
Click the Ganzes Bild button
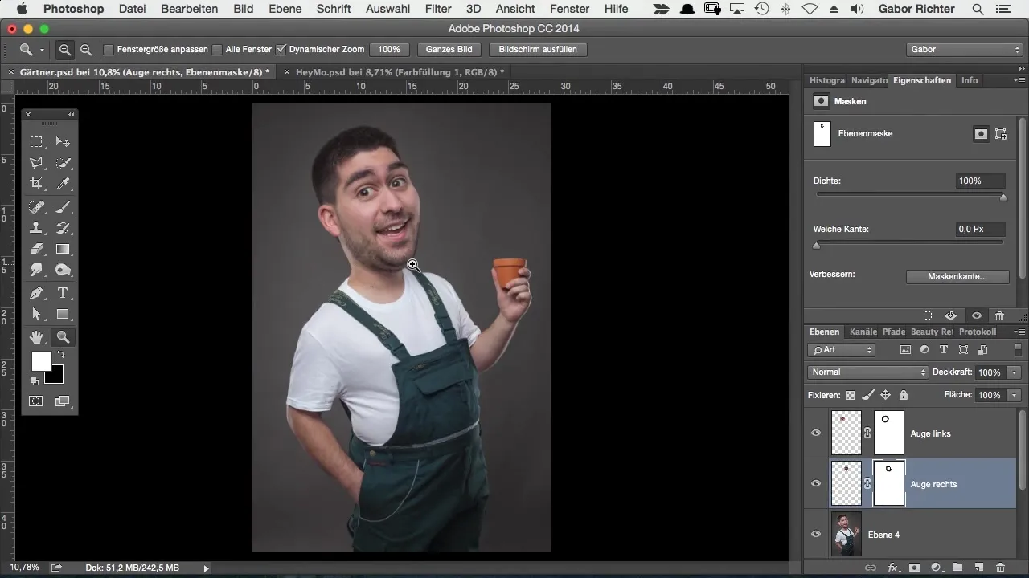click(x=449, y=50)
